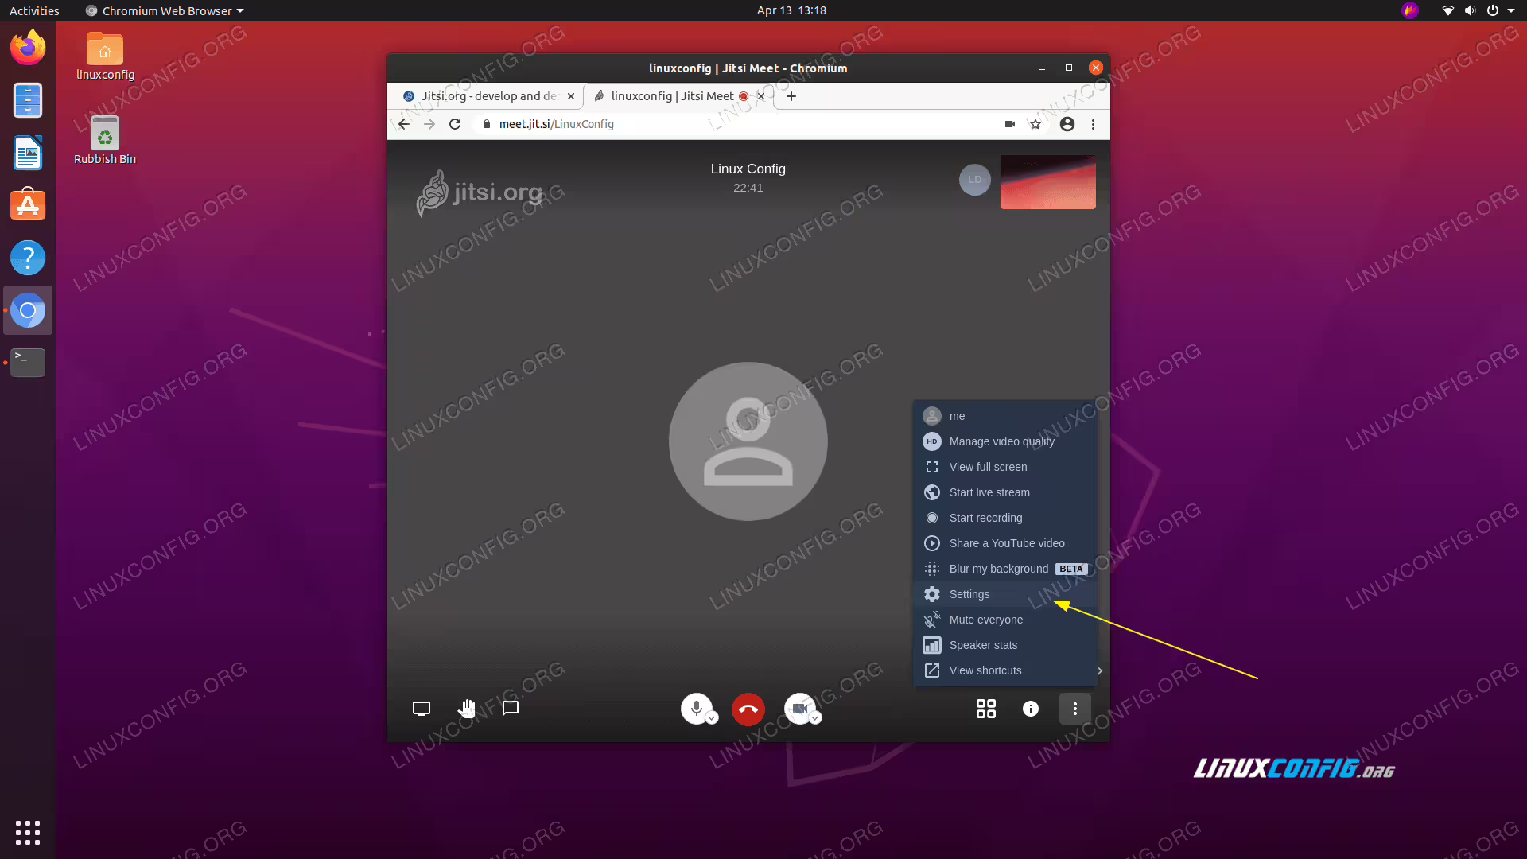Choose Manage video quality
Screen dimensions: 1527x859
click(x=1005, y=441)
